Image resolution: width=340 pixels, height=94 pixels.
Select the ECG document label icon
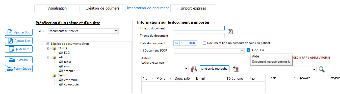(61, 53)
